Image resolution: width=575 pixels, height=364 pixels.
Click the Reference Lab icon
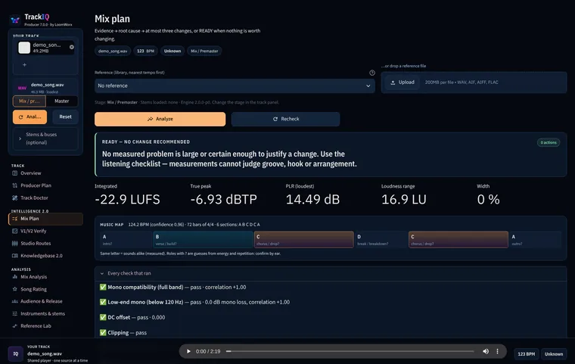[x=14, y=326]
